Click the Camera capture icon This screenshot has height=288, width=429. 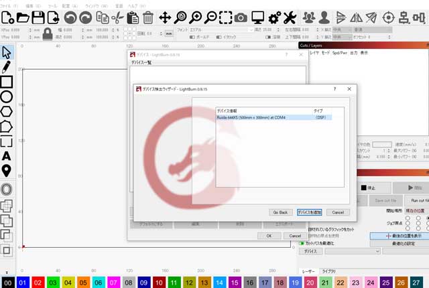tap(241, 18)
